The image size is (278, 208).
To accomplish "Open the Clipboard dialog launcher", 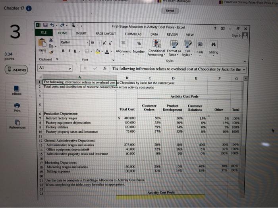I will (57, 59).
